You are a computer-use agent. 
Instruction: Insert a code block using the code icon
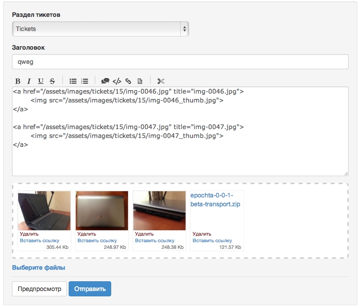click(116, 81)
